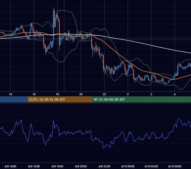Click the blue session bar before ロンドン
The width and height of the screenshot is (191, 169).
[x=14, y=99]
